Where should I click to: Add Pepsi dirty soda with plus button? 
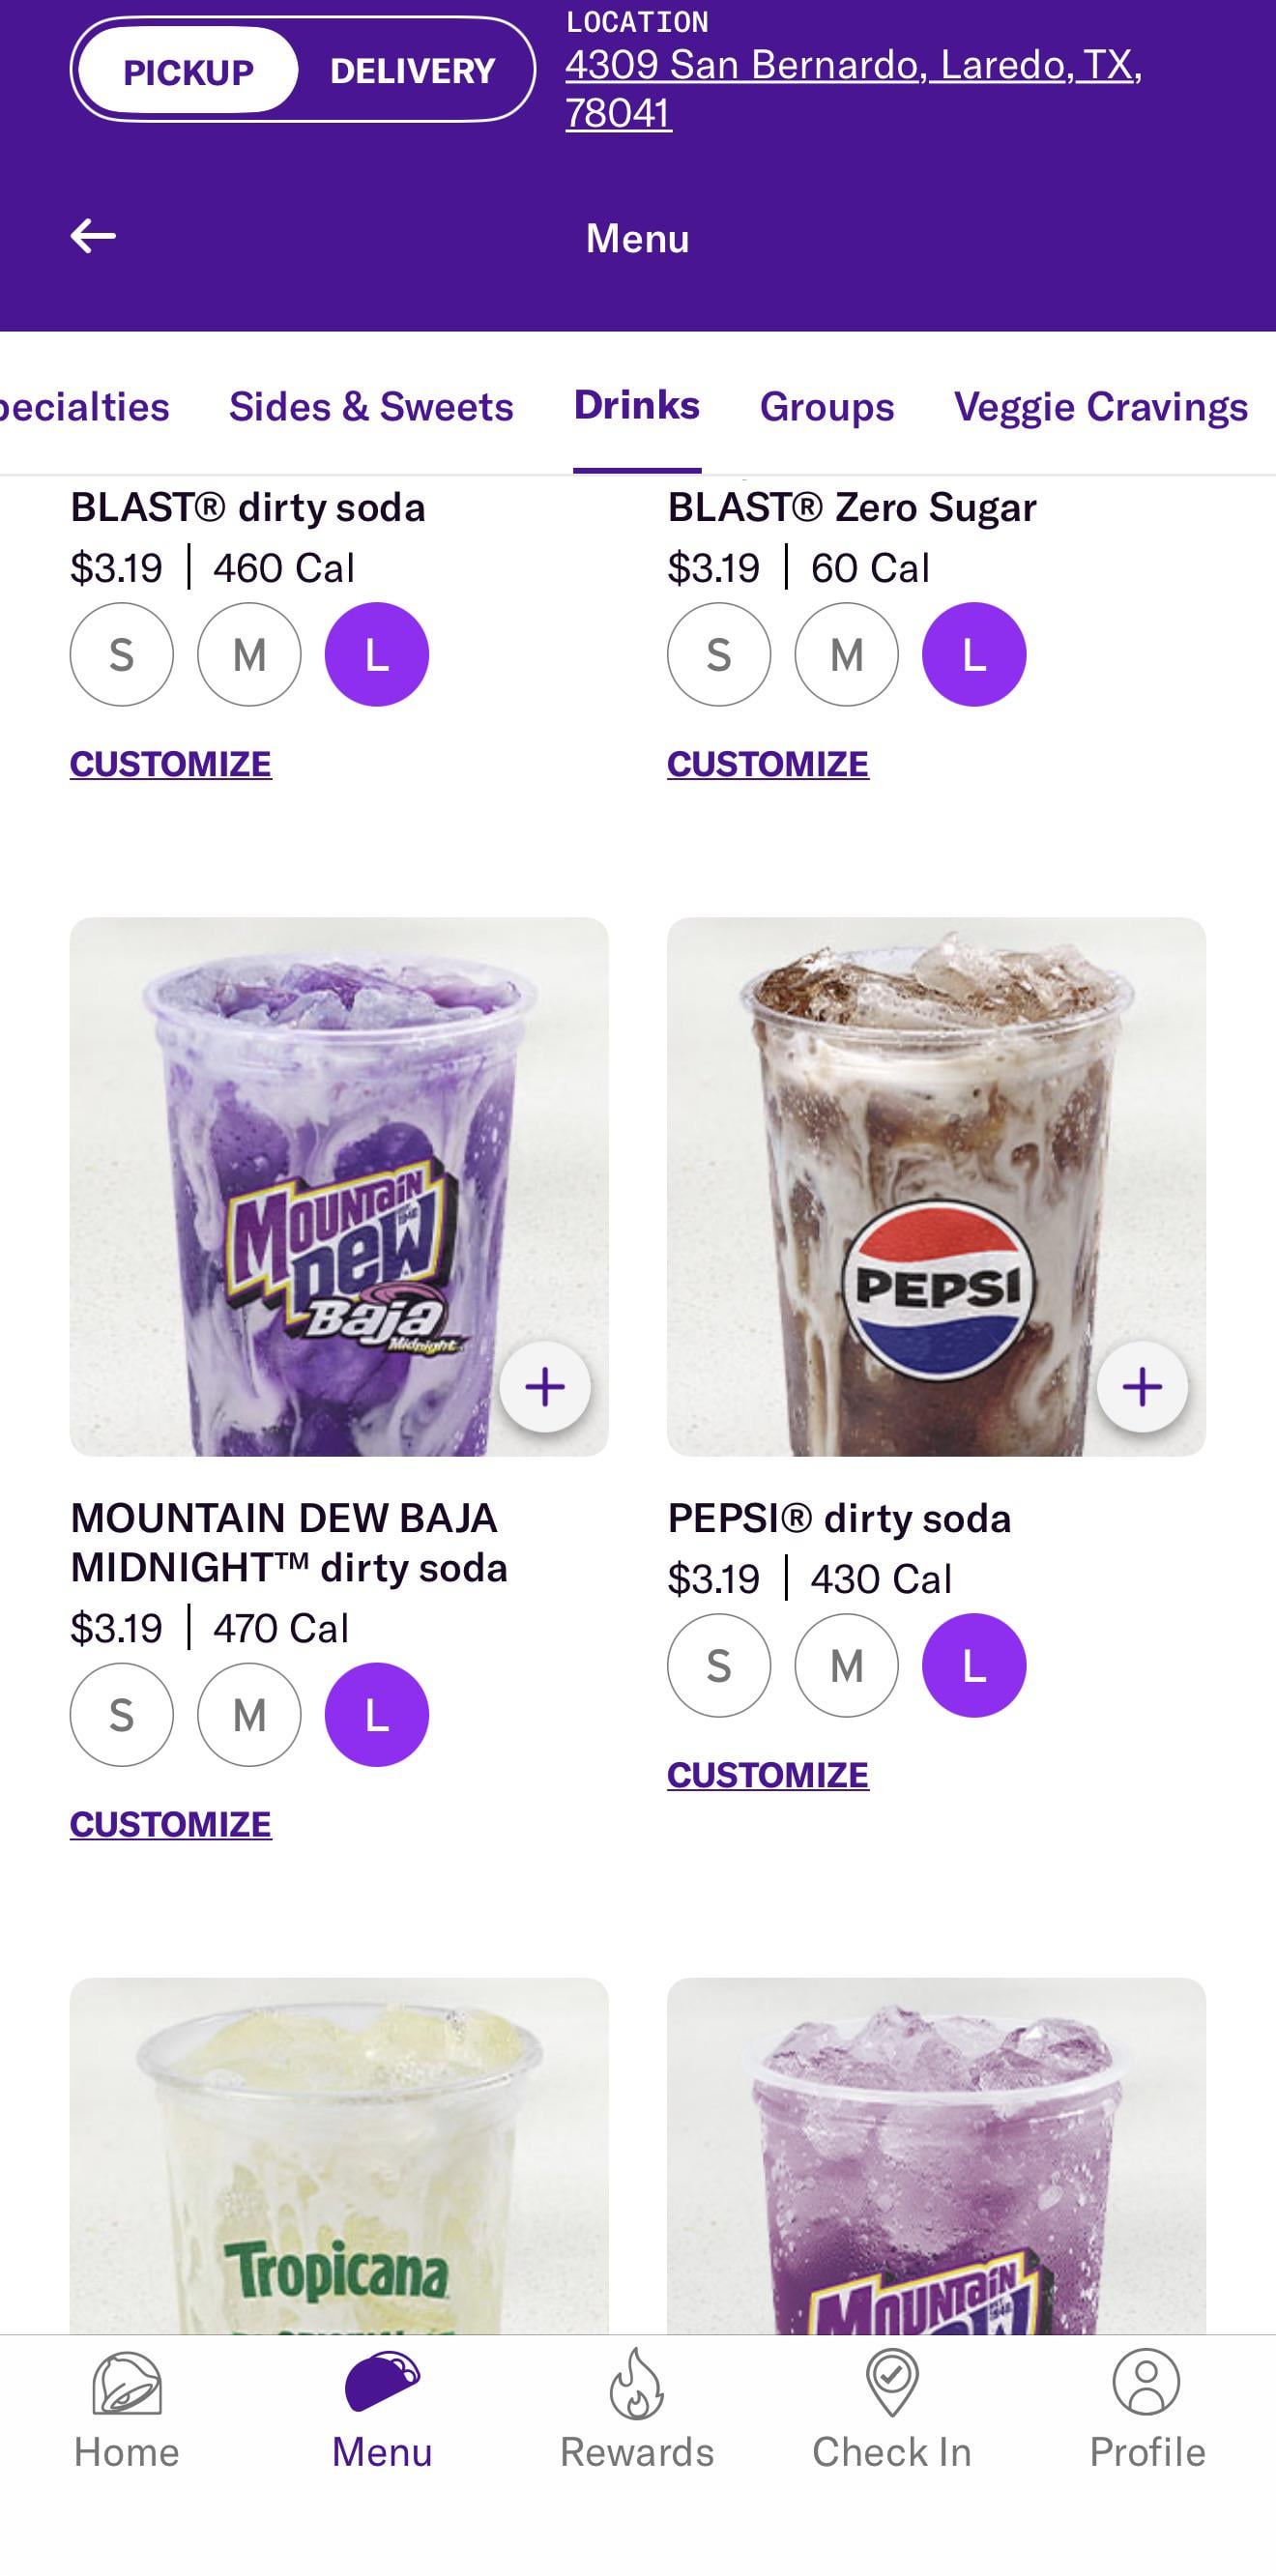(1142, 1387)
